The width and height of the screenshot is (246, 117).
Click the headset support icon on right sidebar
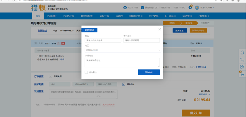tap(242, 53)
